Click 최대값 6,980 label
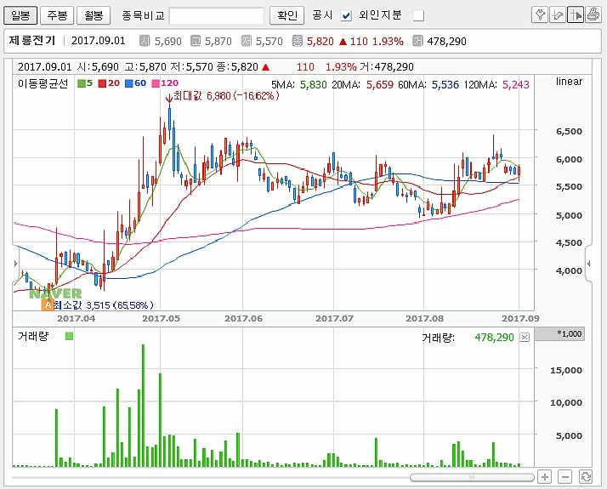Image resolution: width=607 pixels, height=489 pixels. (x=226, y=95)
